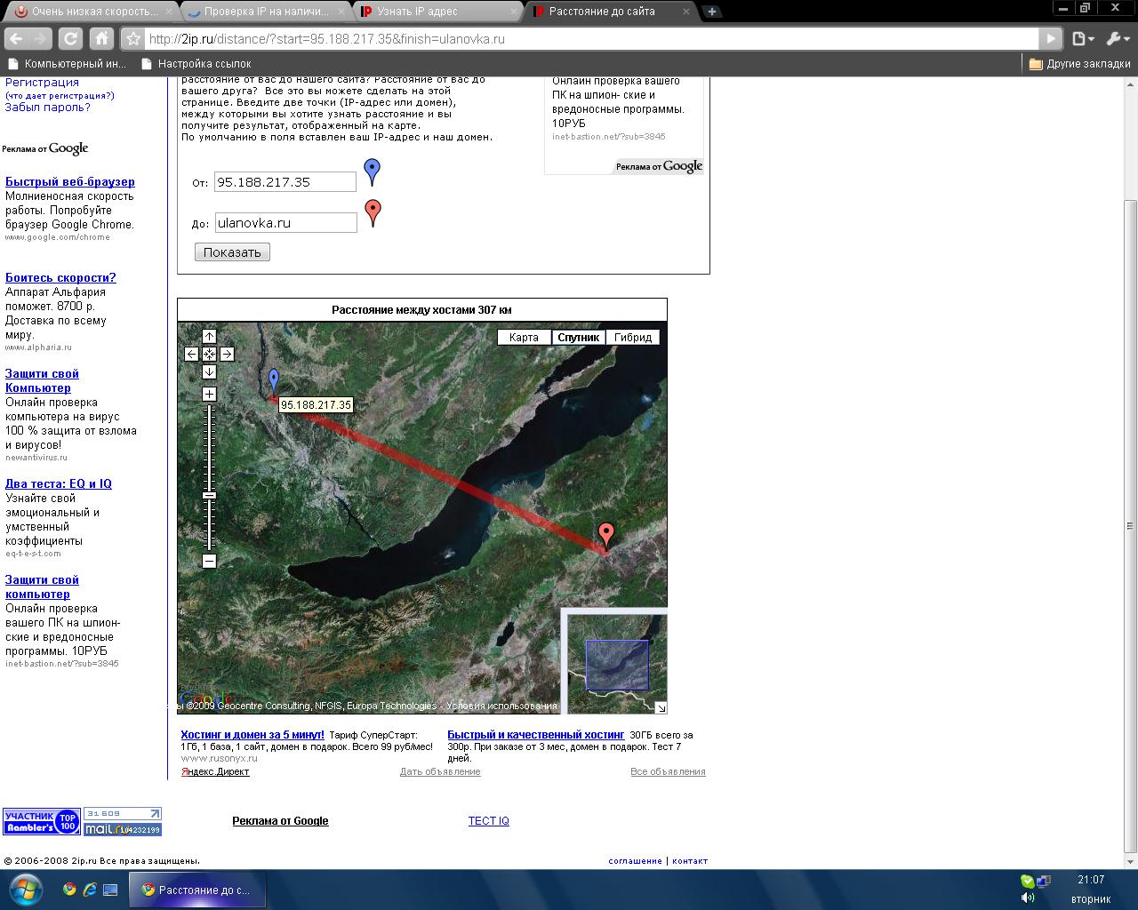Screen dimensions: 1138x910
Task: Click the blue start marker on the map
Action: tap(274, 382)
